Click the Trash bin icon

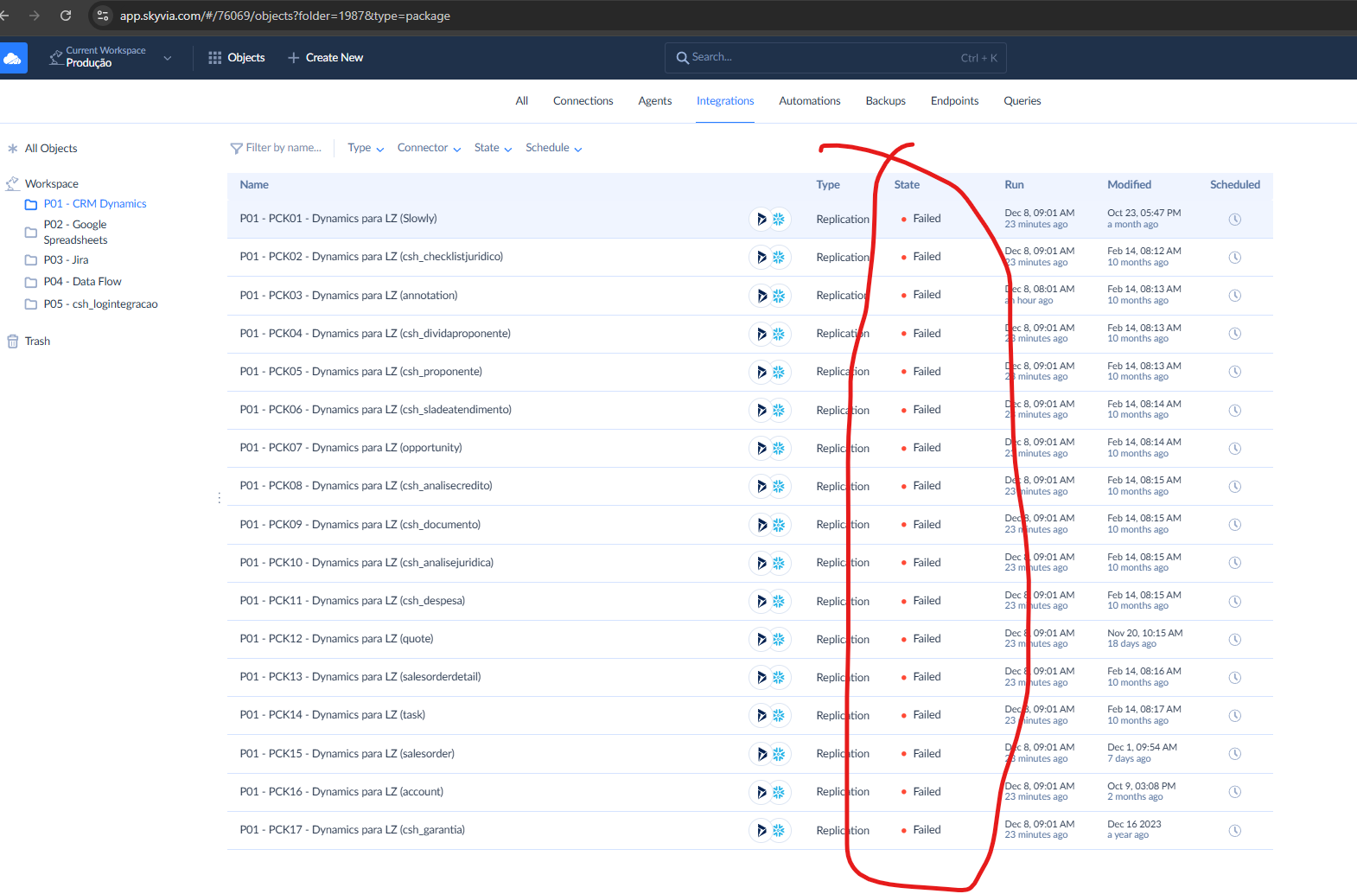tap(12, 342)
